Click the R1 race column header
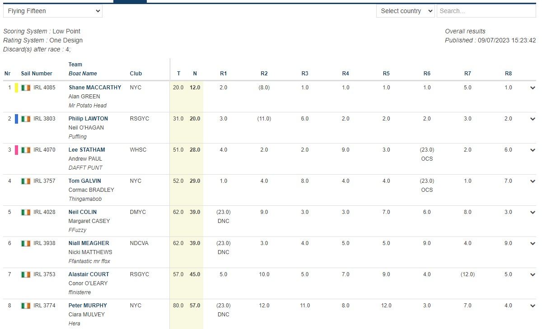This screenshot has height=329, width=542. pyautogui.click(x=223, y=74)
